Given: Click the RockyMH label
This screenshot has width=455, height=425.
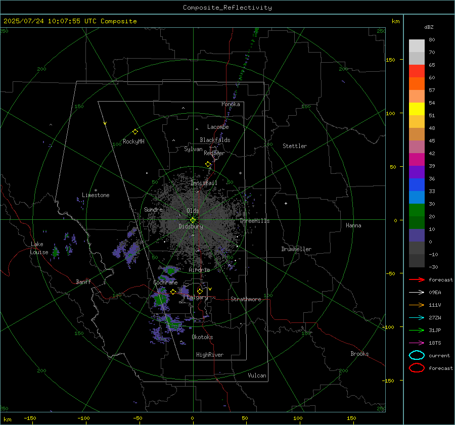Looking at the screenshot, I should 133,141.
